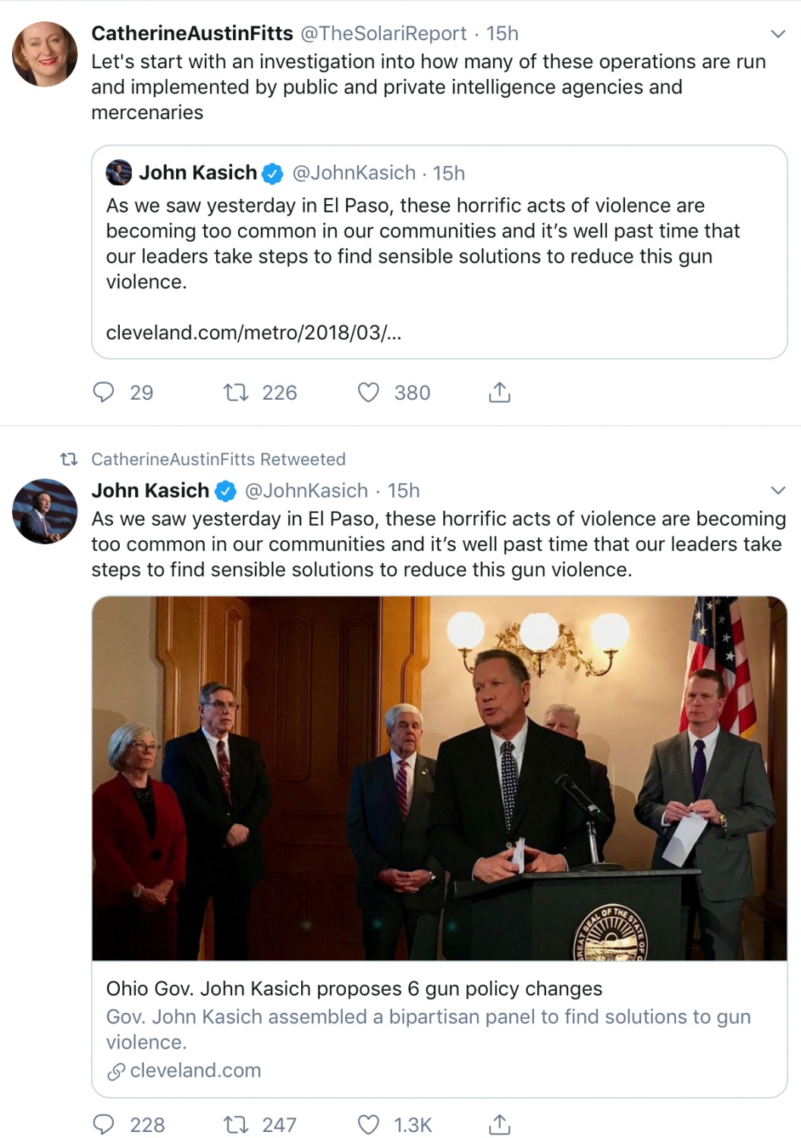The image size is (801, 1138).
Task: Click 'CatherineAustinFitts Retweeted' label
Action: click(218, 459)
